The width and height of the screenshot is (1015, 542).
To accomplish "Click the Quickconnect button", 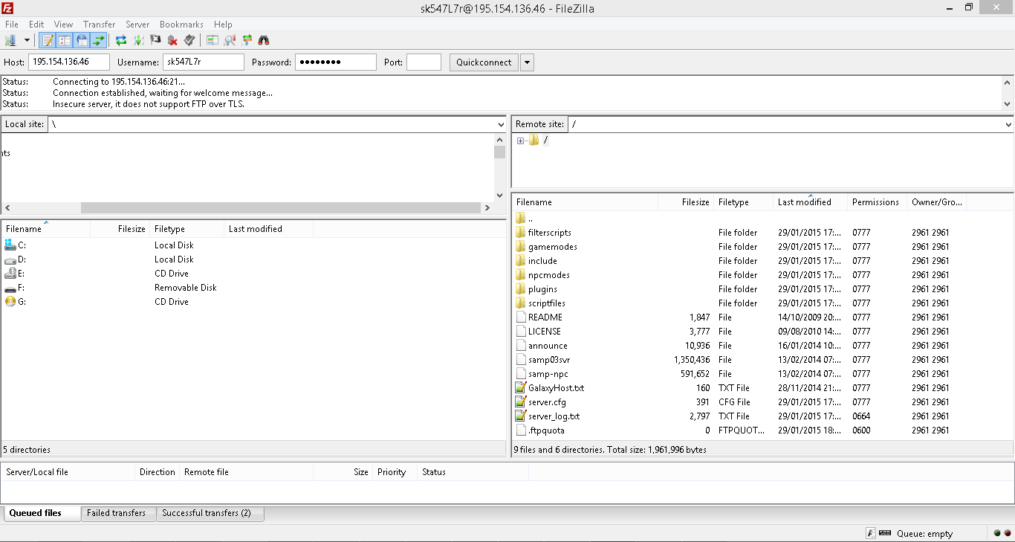I will coord(484,62).
